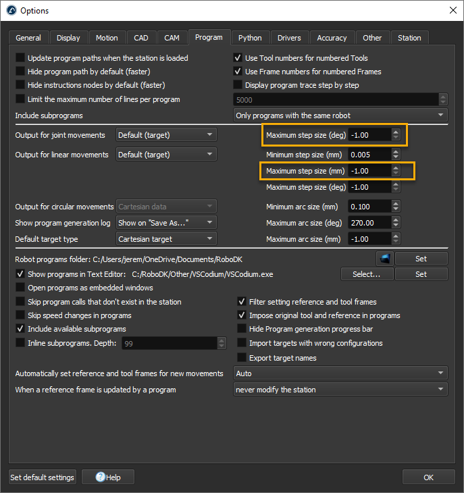Decrease Minimum arc size (mm) spinner

click(386, 209)
